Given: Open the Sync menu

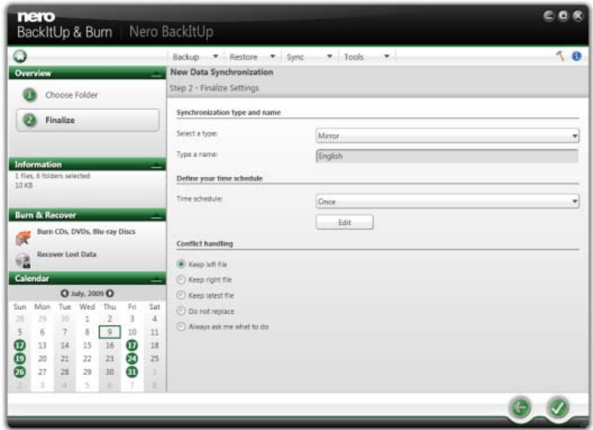Looking at the screenshot, I should 295,57.
